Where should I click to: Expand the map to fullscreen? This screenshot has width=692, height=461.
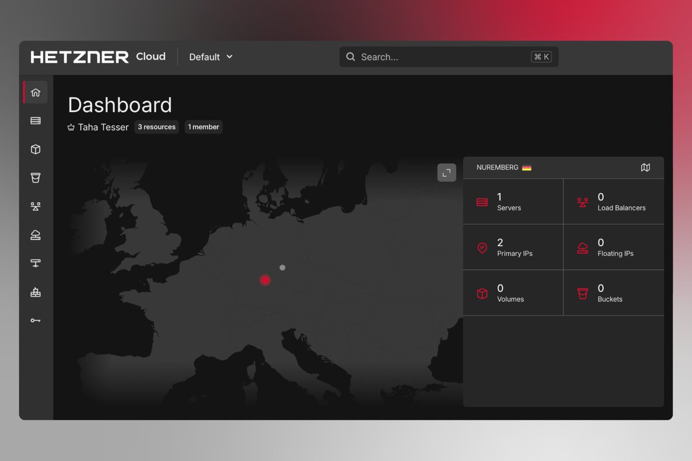click(x=446, y=172)
